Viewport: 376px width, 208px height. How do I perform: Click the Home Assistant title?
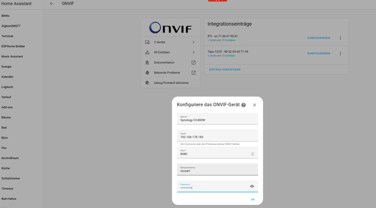[16, 4]
